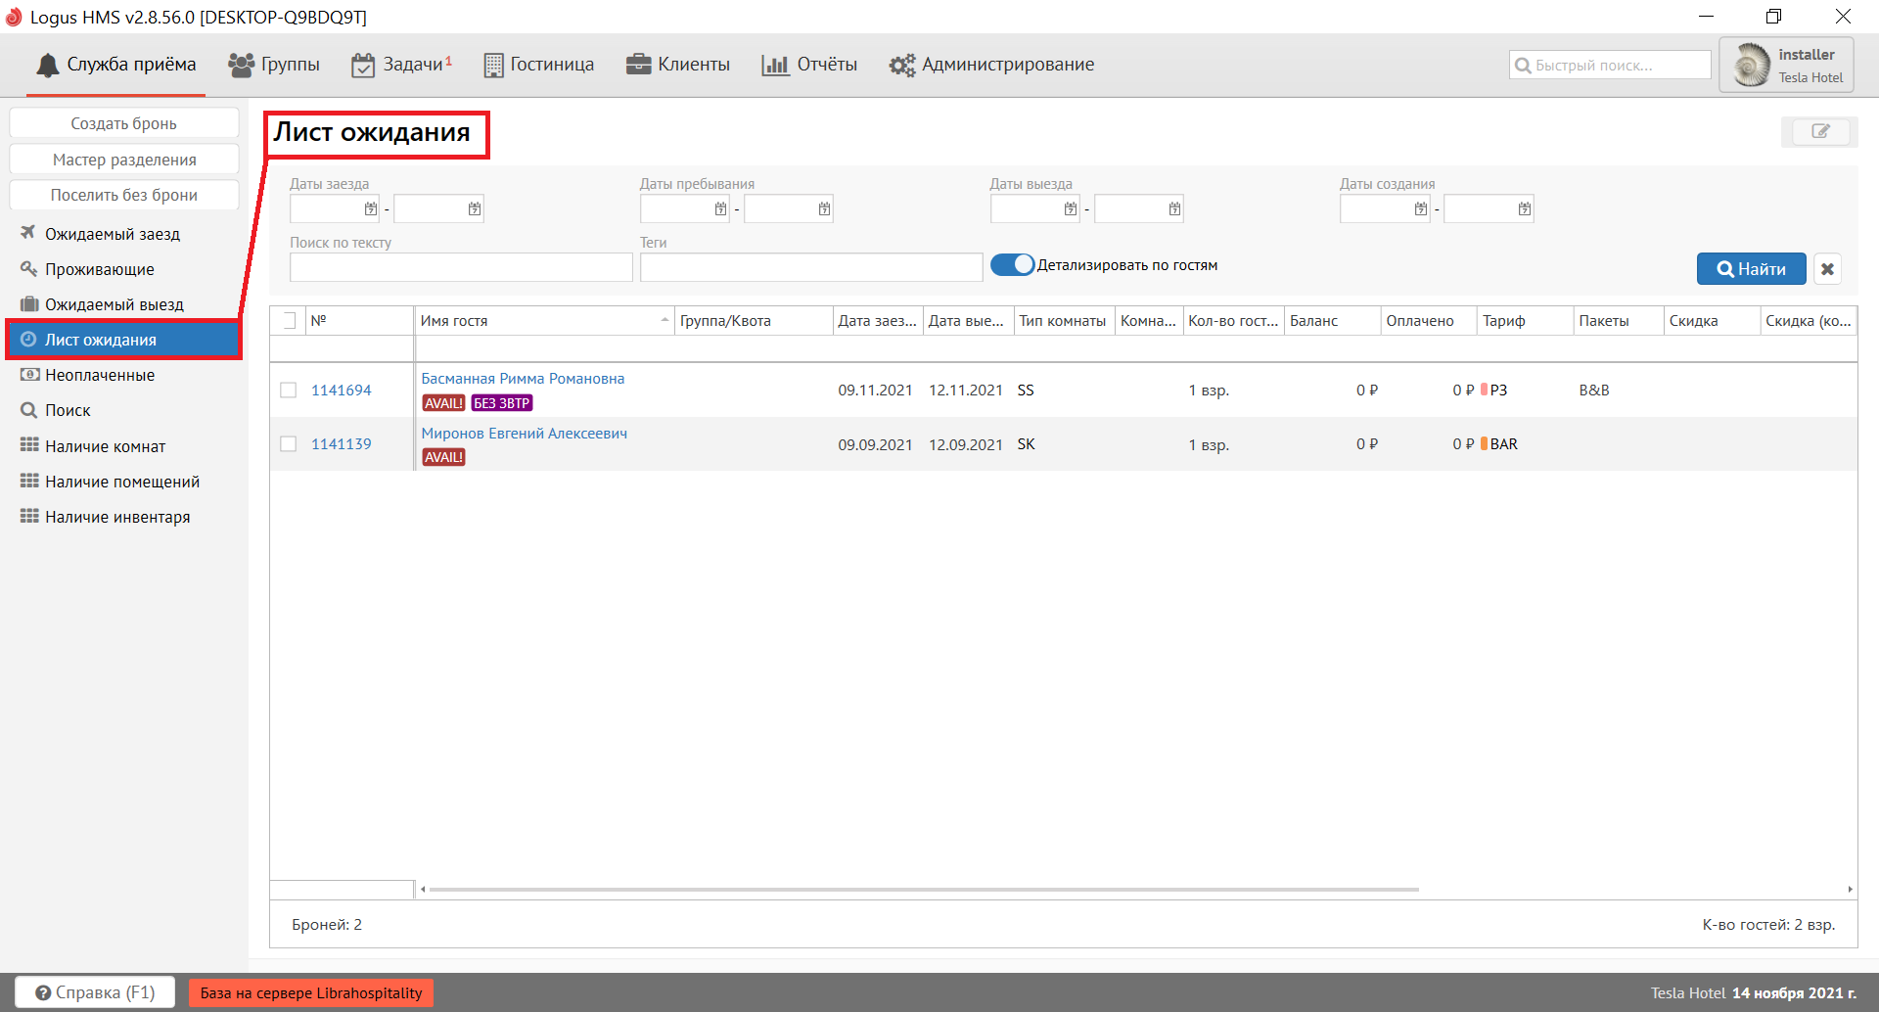Clear filters with the X icon button
Viewport: 1879px width, 1012px height.
click(1827, 269)
